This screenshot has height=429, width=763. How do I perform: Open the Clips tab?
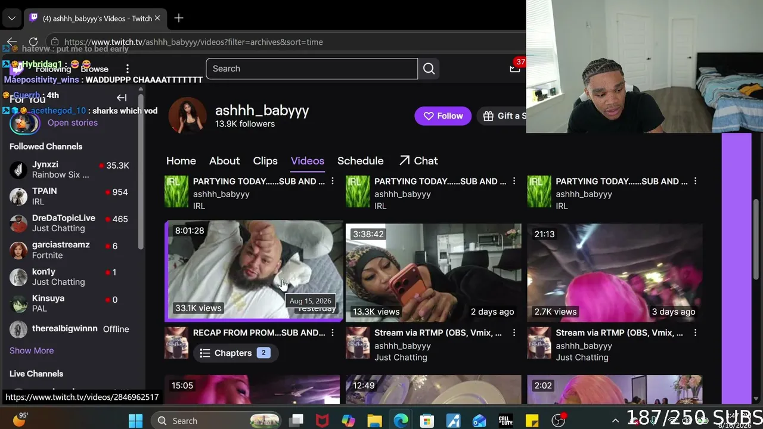pyautogui.click(x=265, y=161)
